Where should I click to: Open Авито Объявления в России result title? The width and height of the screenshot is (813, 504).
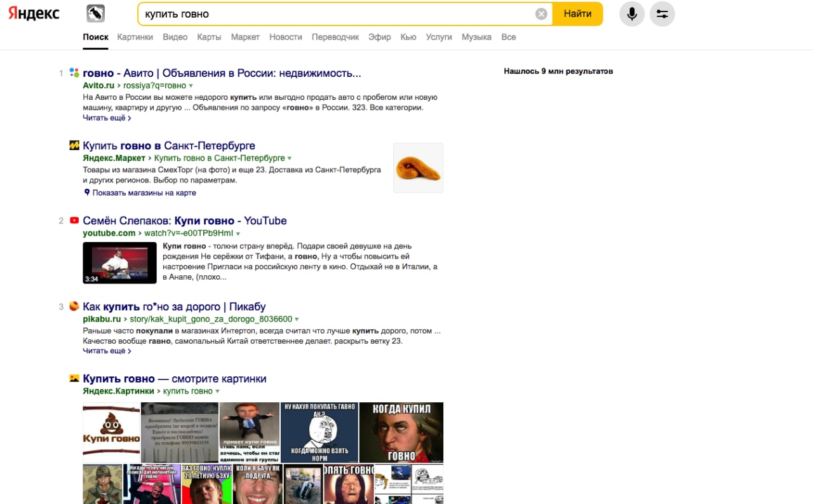222,73
